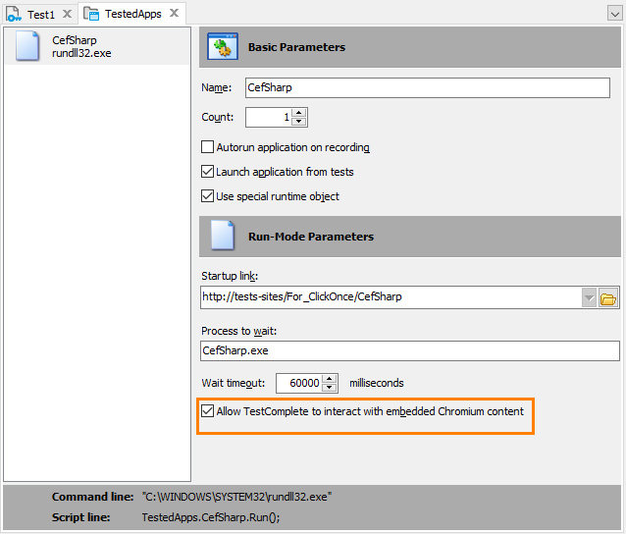Click the TestedApps.CefSharp.Run() script line
Screen dimensions: 626x534
click(x=211, y=517)
